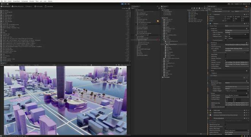
Task: Click the Audio Listener component icon
Action: coord(211,113)
